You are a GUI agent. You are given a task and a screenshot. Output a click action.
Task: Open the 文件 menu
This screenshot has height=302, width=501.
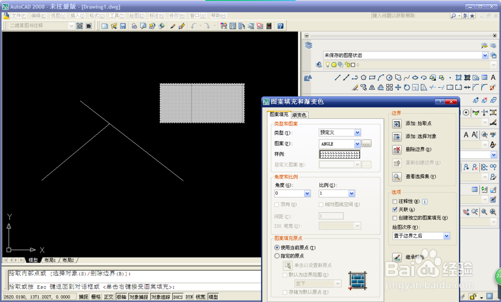pos(19,16)
